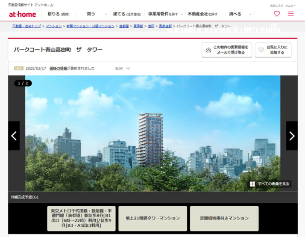Show the previous image with left arrow
The height and width of the screenshot is (237, 305).
14,136
